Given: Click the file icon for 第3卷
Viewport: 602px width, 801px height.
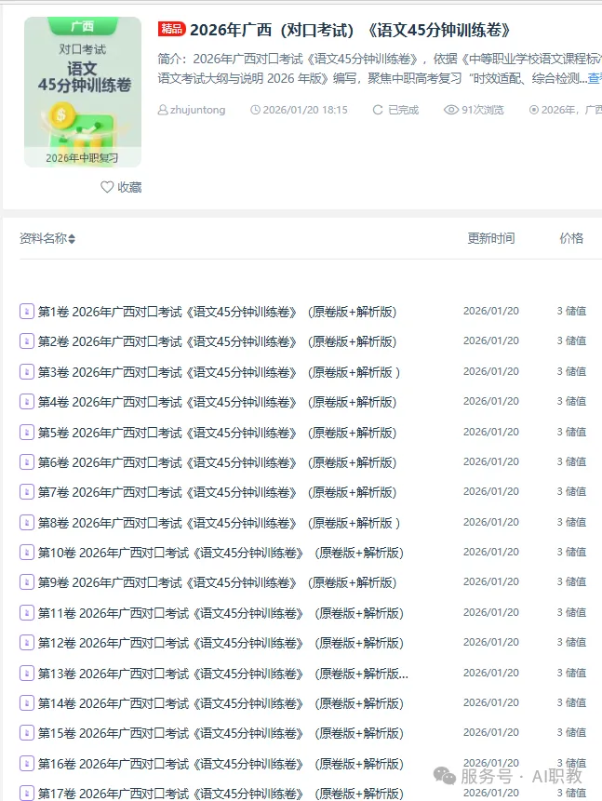Looking at the screenshot, I should [27, 371].
